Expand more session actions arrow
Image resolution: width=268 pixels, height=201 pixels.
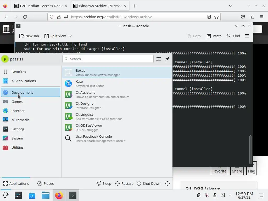click(x=167, y=183)
